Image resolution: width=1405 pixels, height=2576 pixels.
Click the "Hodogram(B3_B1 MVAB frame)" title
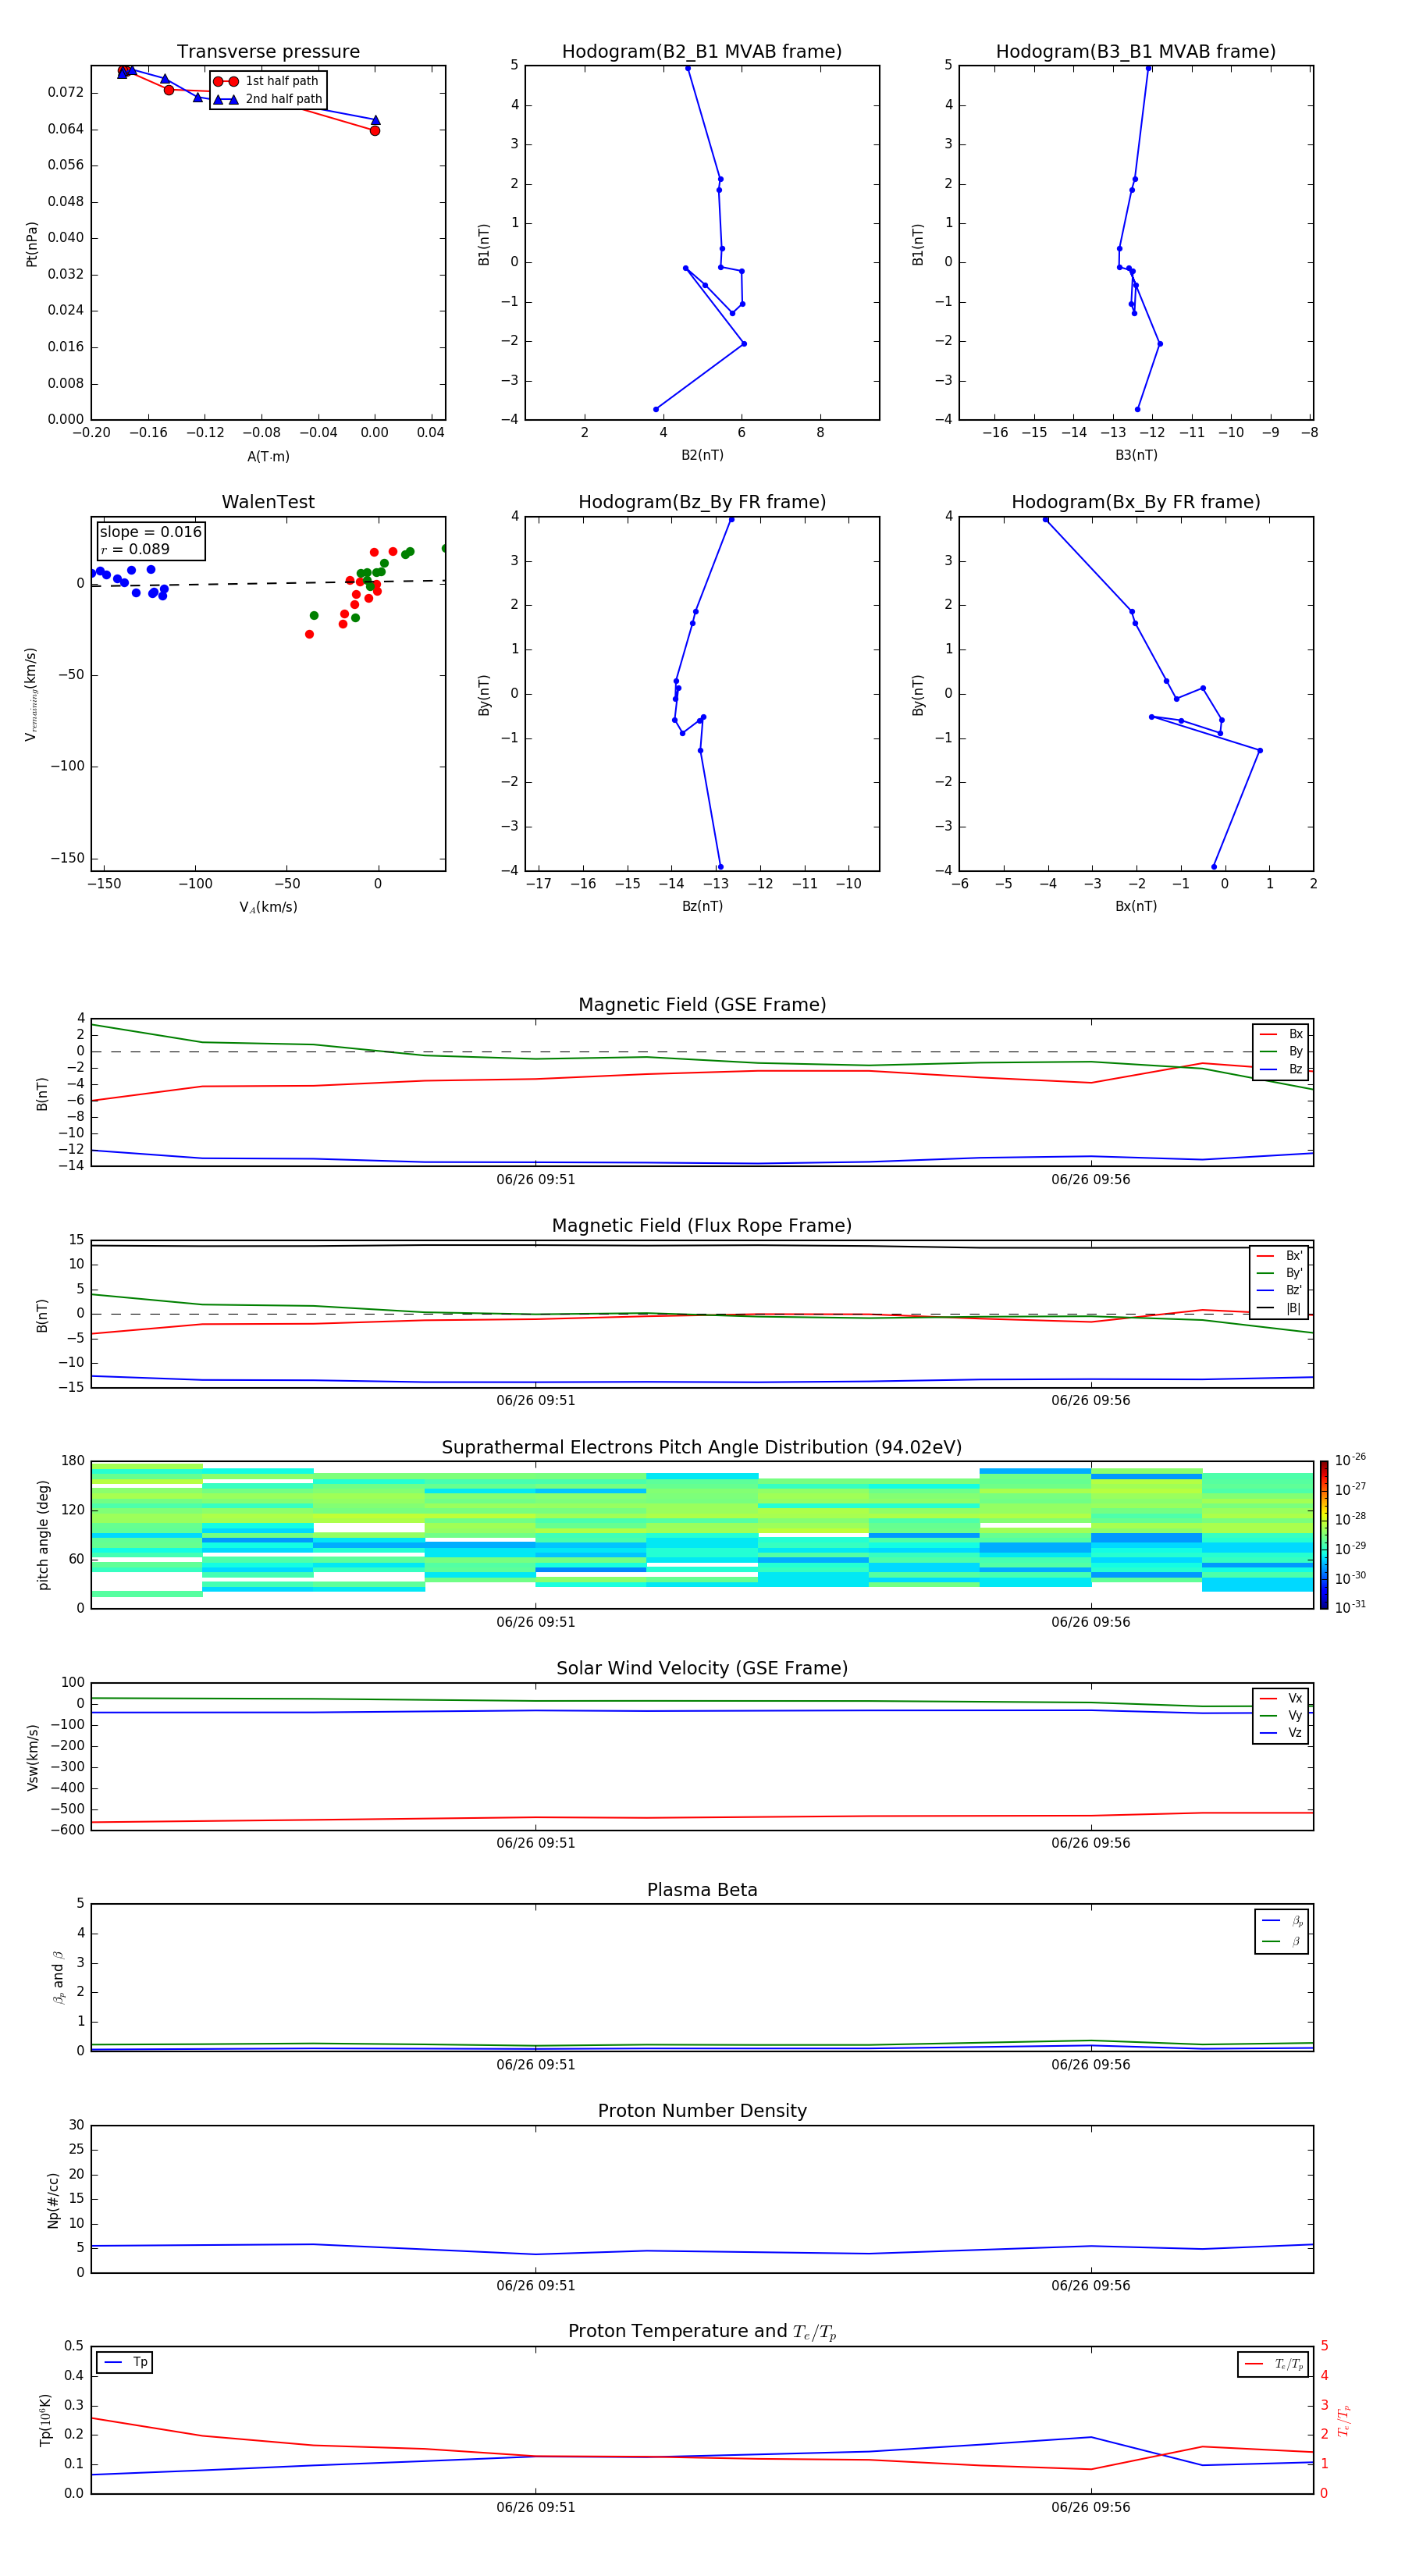(1136, 52)
